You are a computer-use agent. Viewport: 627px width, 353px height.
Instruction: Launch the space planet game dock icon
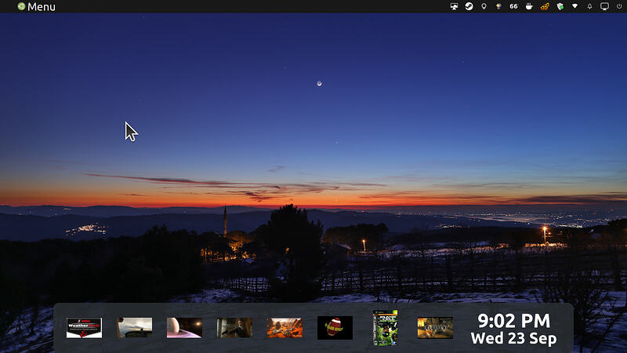(x=184, y=328)
